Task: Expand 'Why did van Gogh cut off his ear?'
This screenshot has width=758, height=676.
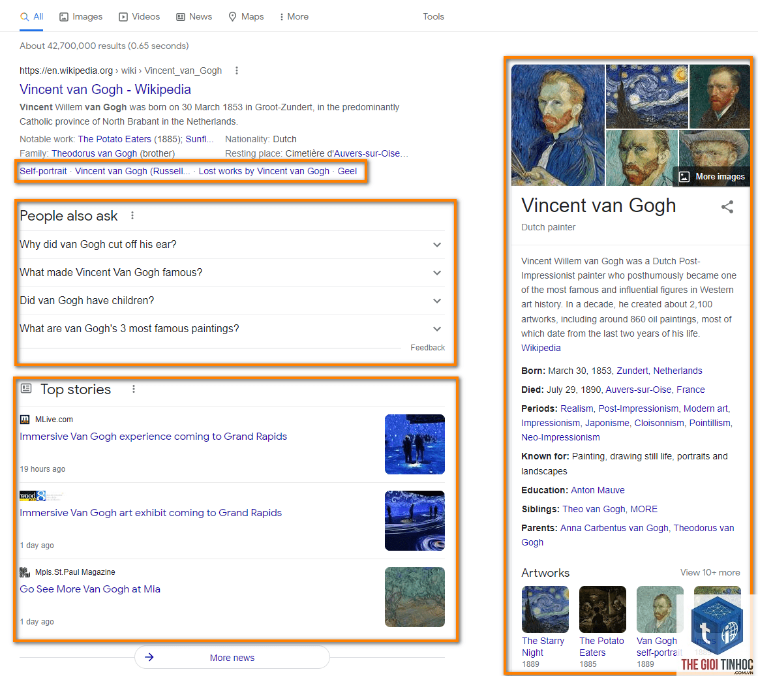Action: click(232, 245)
